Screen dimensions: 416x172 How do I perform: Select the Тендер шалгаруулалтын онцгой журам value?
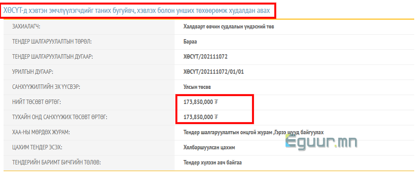coord(253,132)
